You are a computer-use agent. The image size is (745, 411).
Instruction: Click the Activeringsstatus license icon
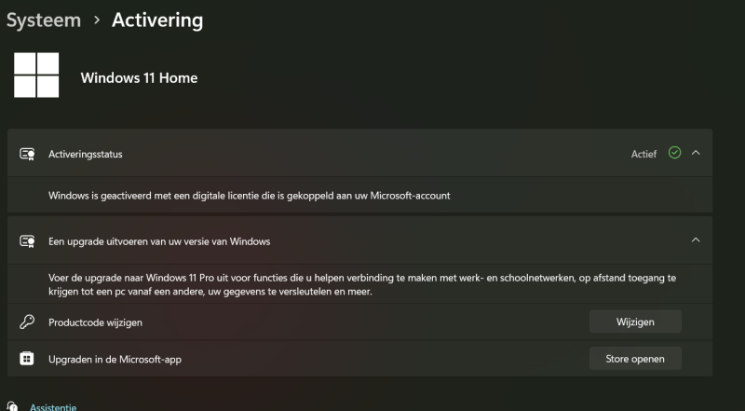point(27,154)
